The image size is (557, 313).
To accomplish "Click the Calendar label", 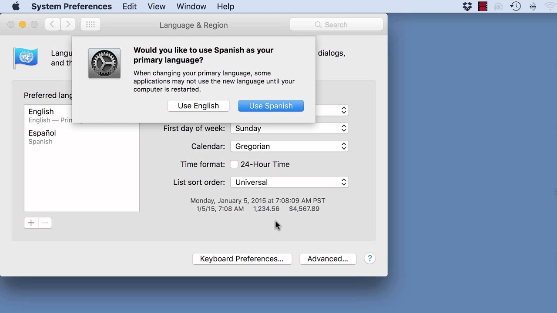I will click(208, 146).
